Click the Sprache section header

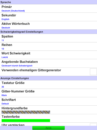(x=48, y=2)
